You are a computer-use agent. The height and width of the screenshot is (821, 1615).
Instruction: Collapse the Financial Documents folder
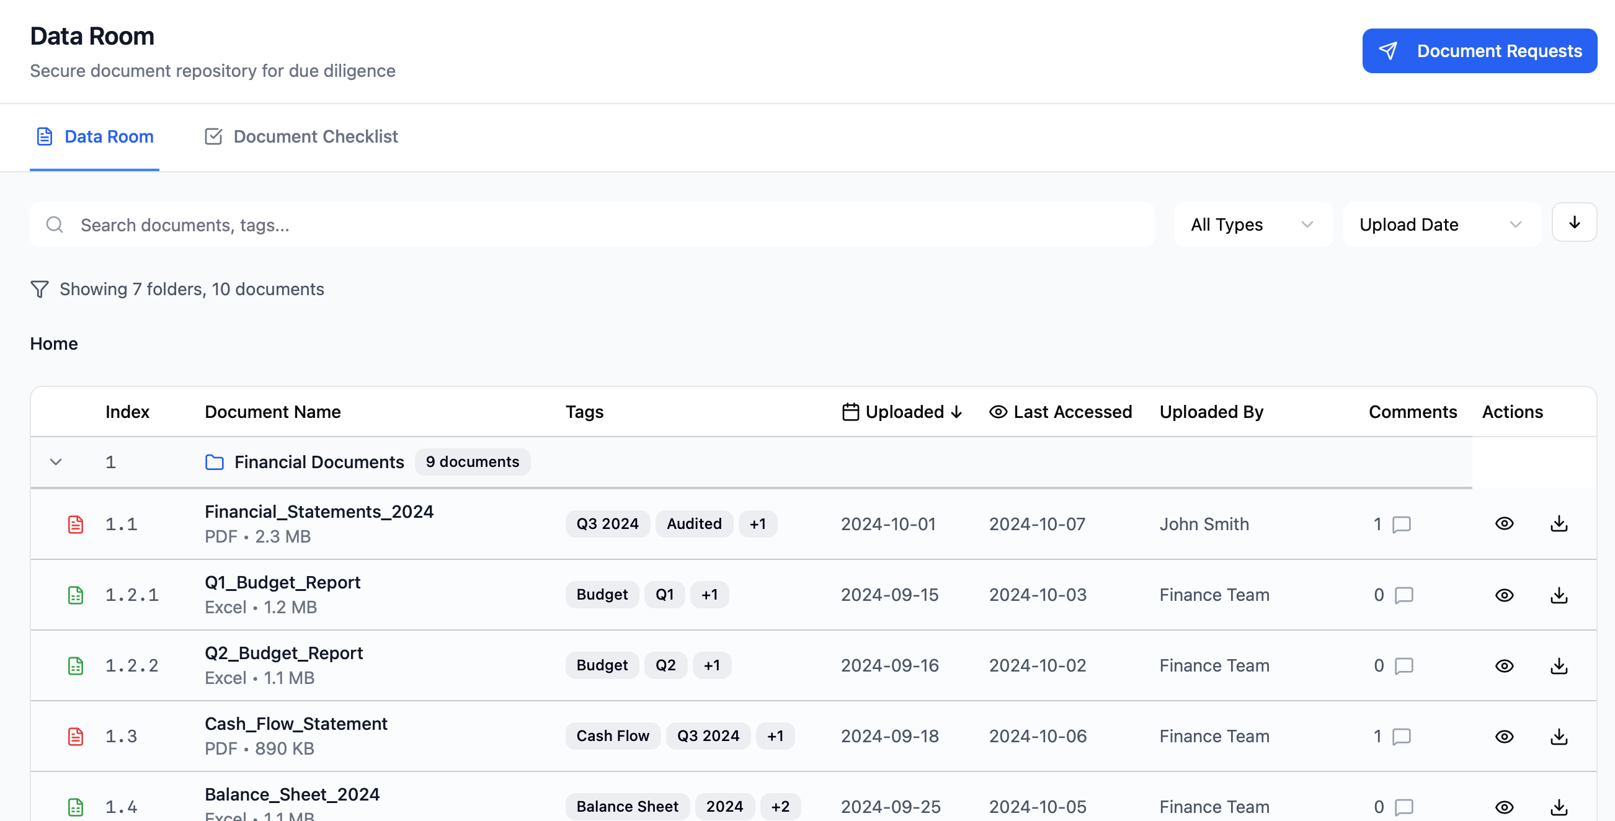pyautogui.click(x=56, y=462)
